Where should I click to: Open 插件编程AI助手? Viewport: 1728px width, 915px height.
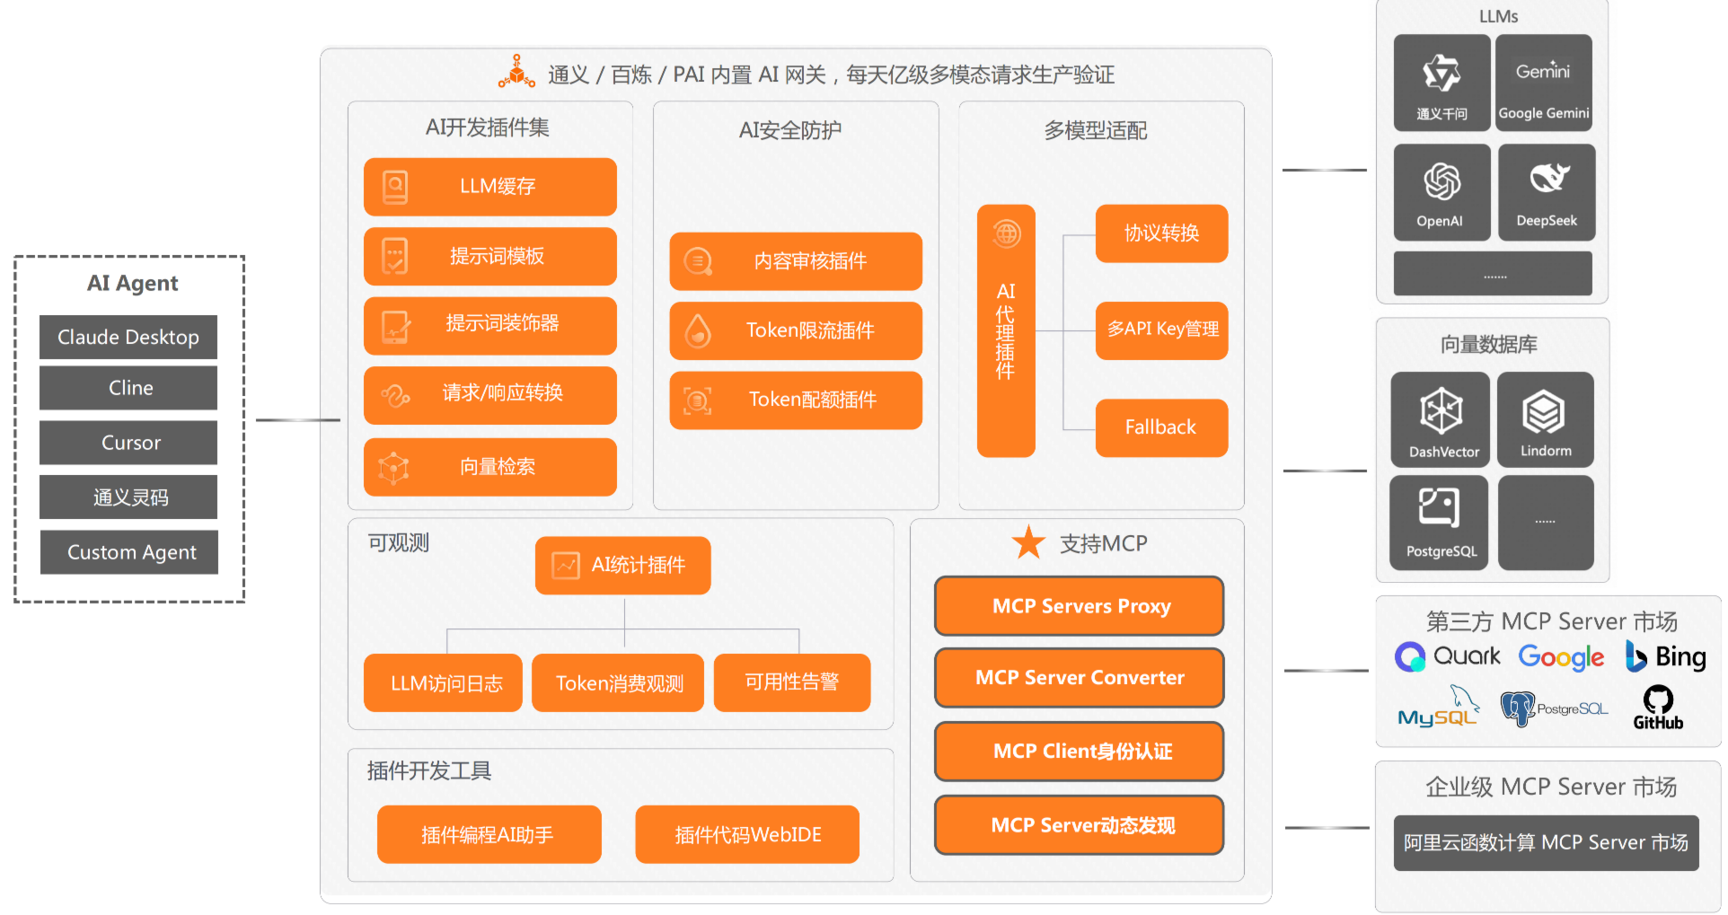coord(489,834)
